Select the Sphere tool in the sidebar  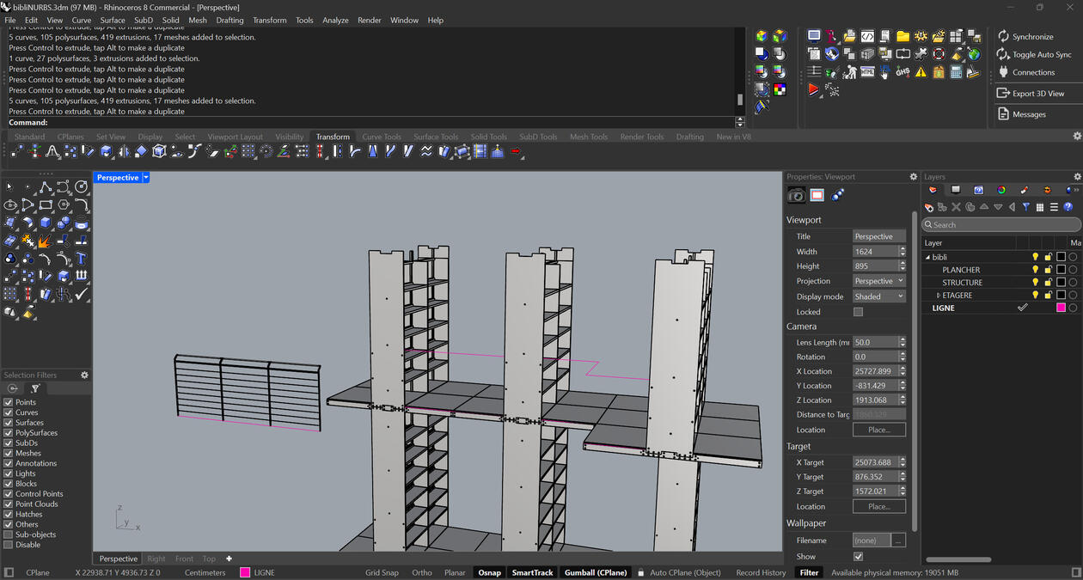64,223
